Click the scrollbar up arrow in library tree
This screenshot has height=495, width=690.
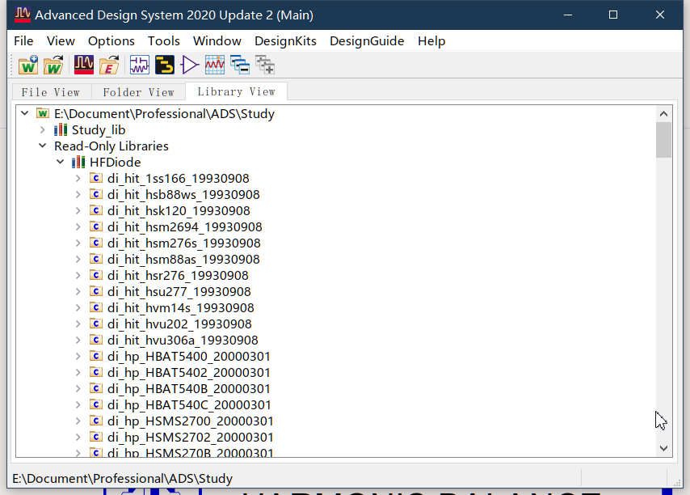[x=663, y=114]
